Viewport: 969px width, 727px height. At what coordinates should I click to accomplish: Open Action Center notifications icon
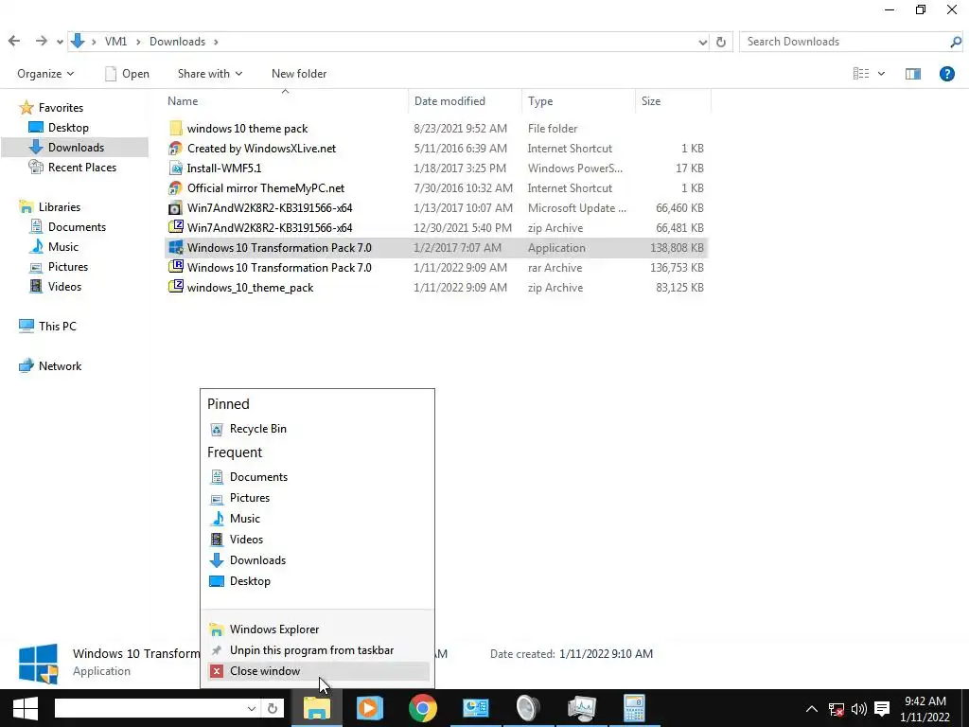882,709
